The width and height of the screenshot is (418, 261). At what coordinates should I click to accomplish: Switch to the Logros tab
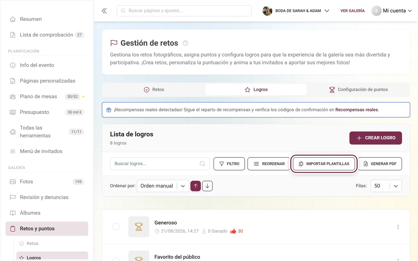click(256, 90)
